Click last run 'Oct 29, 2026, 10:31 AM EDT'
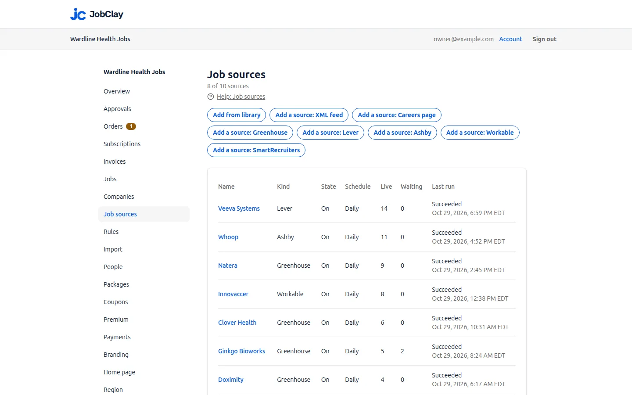Viewport: 632px width, 395px height. [470, 327]
